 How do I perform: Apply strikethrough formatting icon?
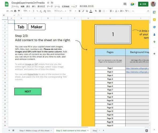[87, 11]
